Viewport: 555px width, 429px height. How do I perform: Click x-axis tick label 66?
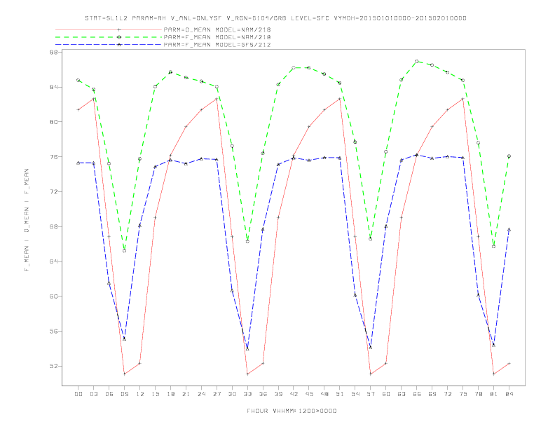pos(417,394)
